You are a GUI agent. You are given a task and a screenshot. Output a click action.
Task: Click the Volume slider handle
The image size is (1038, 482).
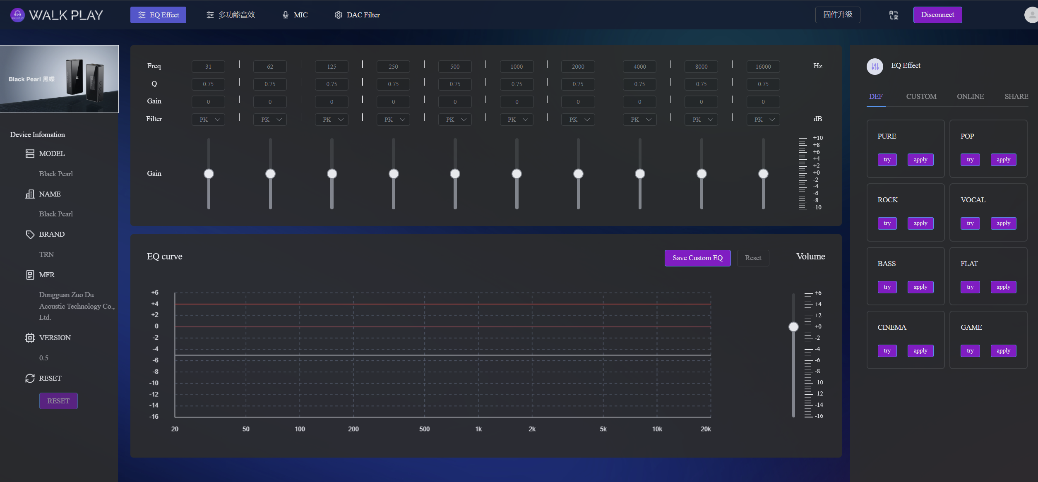click(x=793, y=327)
